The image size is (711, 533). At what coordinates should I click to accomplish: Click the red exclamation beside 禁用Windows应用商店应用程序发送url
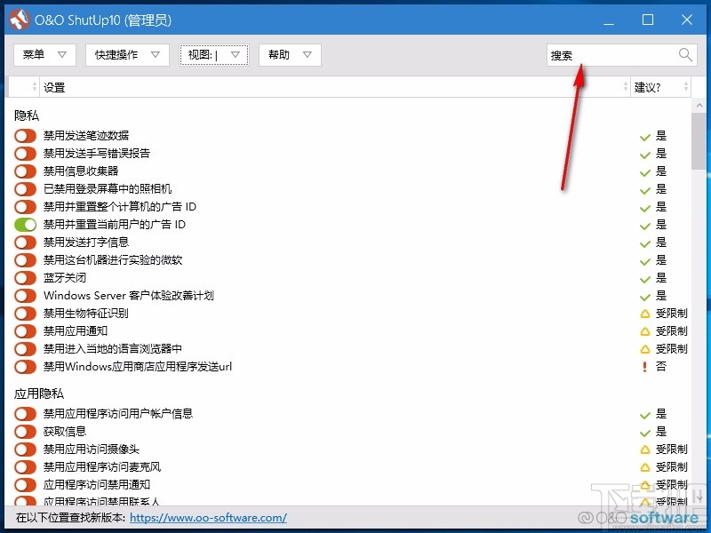[x=644, y=367]
